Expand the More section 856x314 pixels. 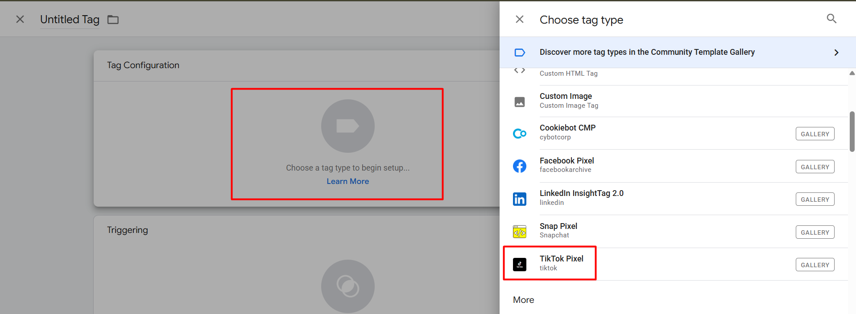coord(524,300)
